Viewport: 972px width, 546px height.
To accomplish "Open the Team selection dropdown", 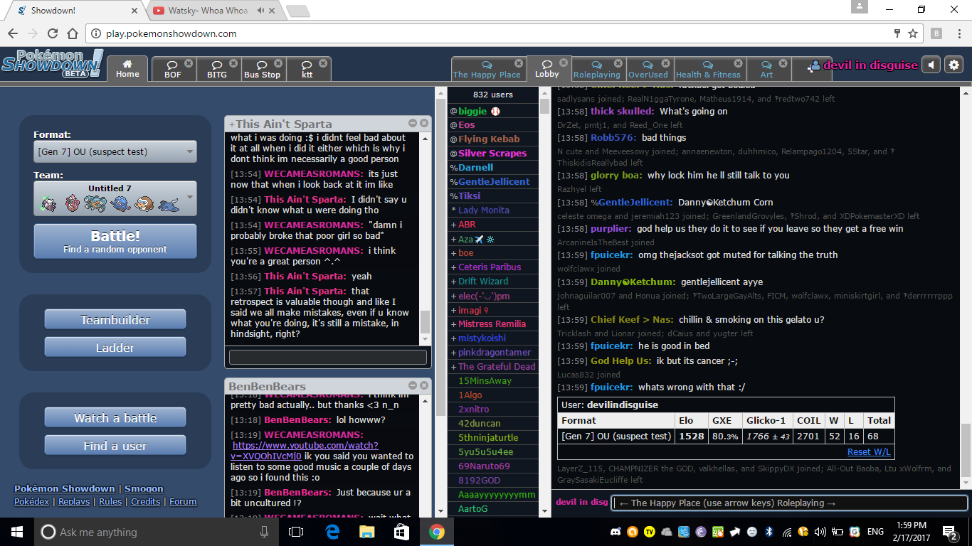I will (x=115, y=198).
